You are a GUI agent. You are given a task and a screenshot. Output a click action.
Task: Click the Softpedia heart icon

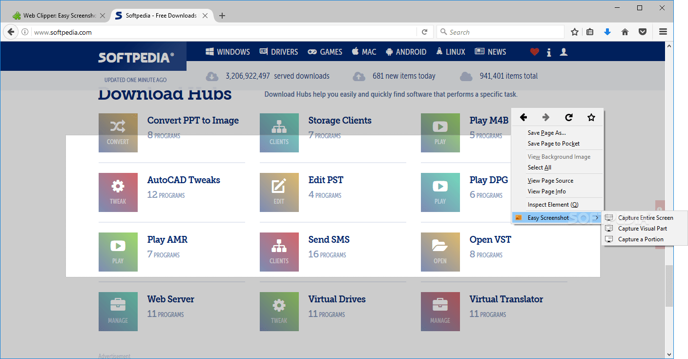tap(534, 52)
